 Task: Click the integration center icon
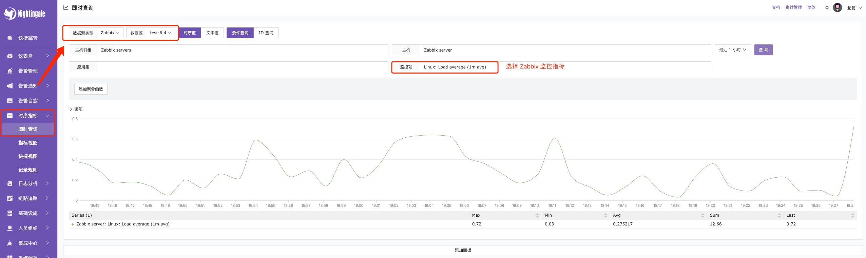click(10, 243)
